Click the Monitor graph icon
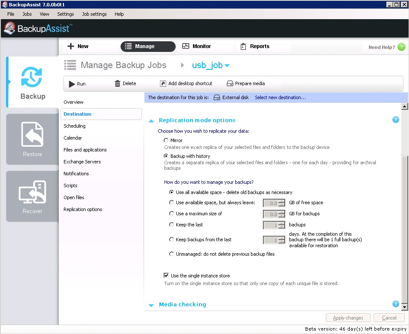409x334 pixels. click(185, 46)
